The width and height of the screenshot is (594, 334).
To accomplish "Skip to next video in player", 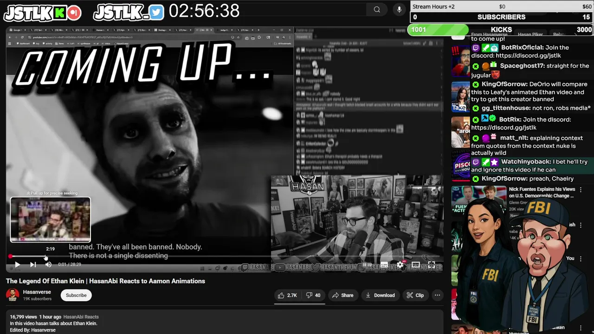I will tap(33, 264).
